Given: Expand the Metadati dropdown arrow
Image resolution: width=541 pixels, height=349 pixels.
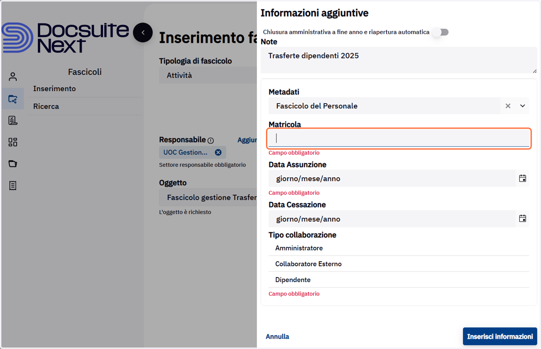Looking at the screenshot, I should pyautogui.click(x=523, y=106).
